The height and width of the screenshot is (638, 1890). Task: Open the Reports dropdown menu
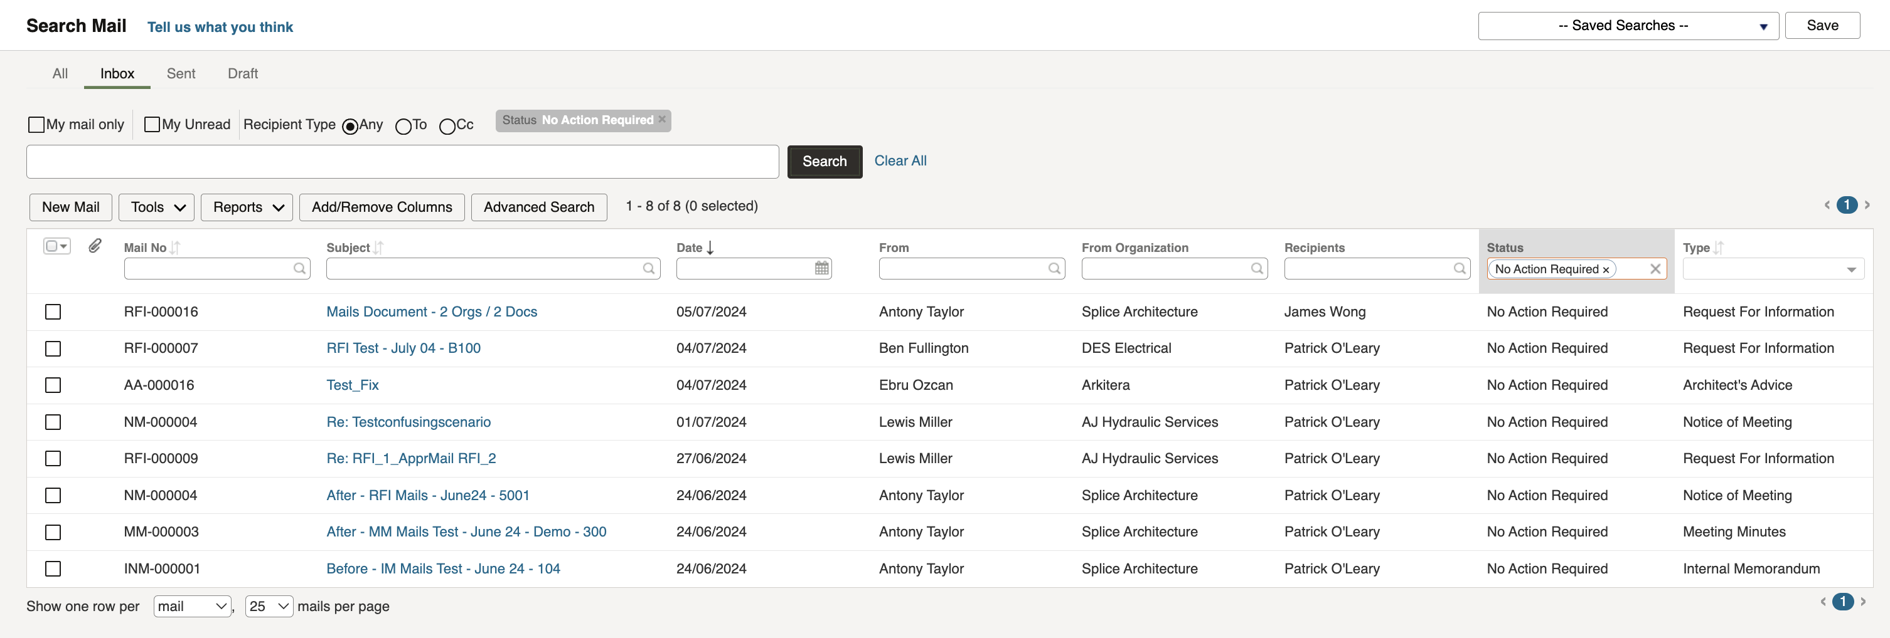247,207
